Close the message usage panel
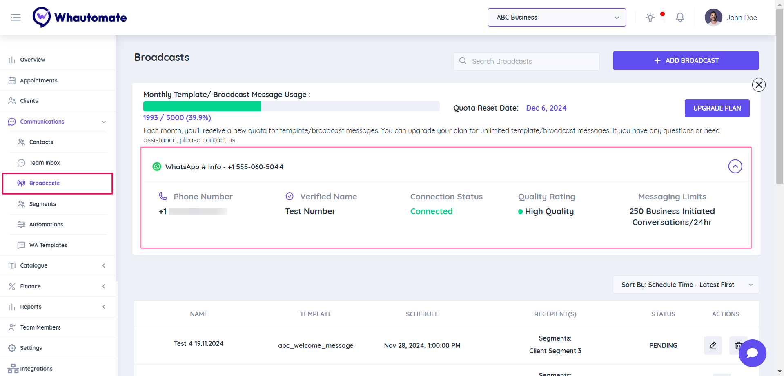Image resolution: width=784 pixels, height=376 pixels. click(x=759, y=85)
